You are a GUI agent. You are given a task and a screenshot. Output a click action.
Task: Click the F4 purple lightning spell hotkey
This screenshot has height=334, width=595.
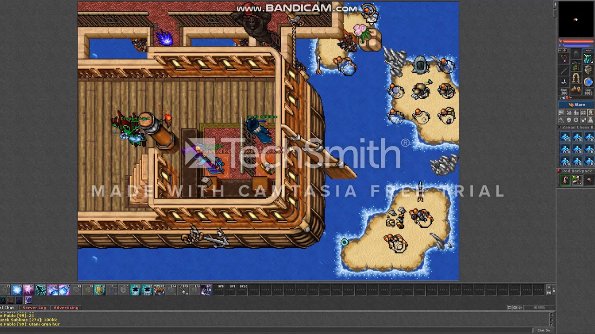pos(28,290)
